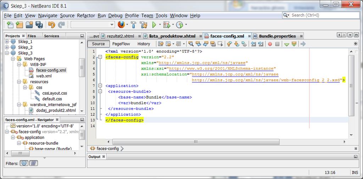
Task: Find previous occurrence icon in editor toolbar
Action: point(198,44)
